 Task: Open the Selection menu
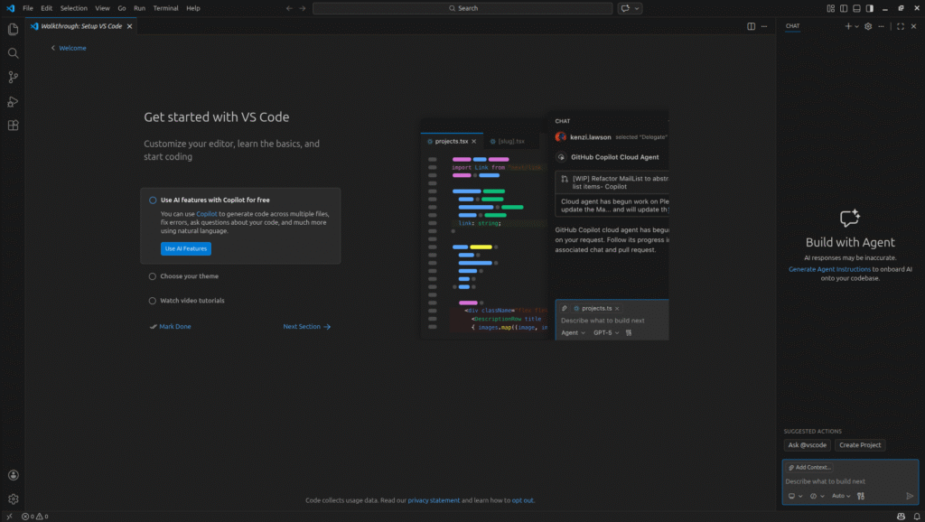[x=73, y=8]
